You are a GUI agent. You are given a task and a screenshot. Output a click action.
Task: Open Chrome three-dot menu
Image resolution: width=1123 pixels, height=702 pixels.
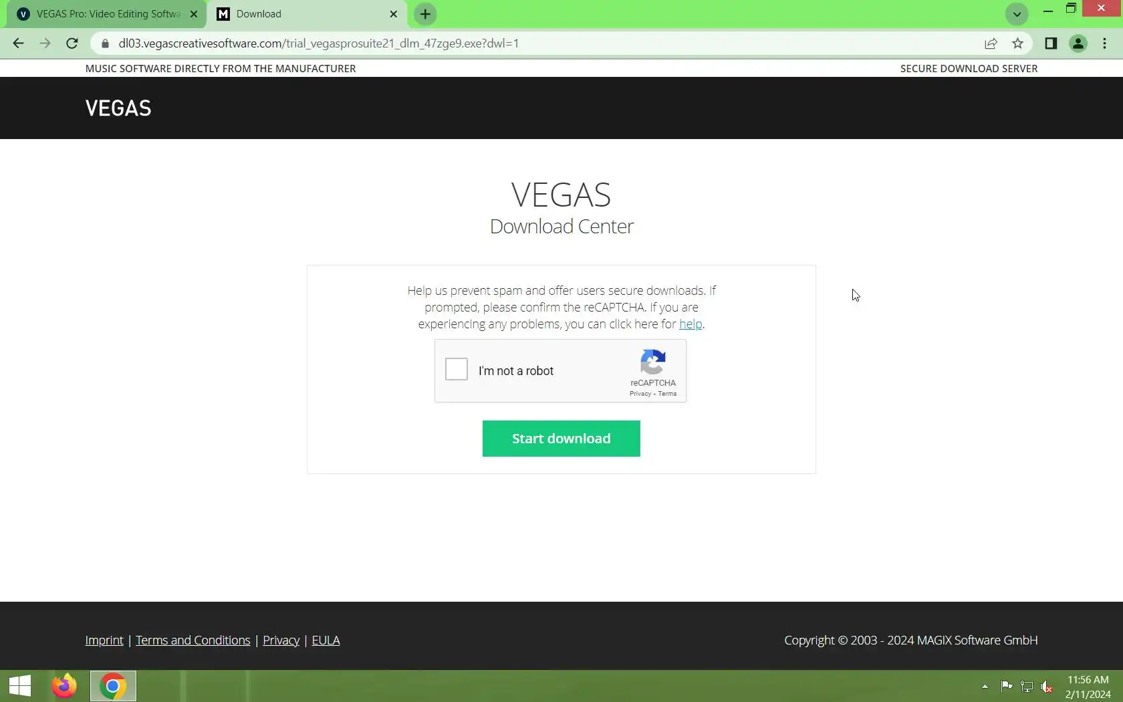coord(1104,43)
